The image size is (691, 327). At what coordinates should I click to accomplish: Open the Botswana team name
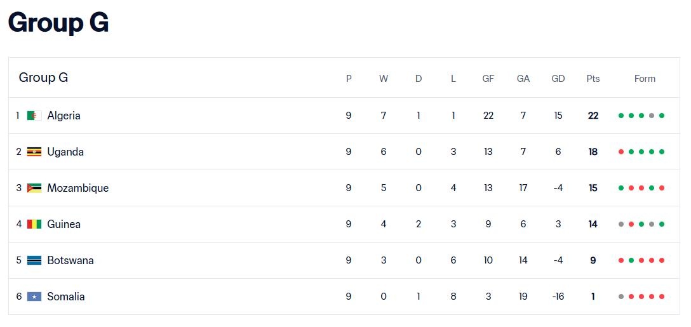(70, 260)
